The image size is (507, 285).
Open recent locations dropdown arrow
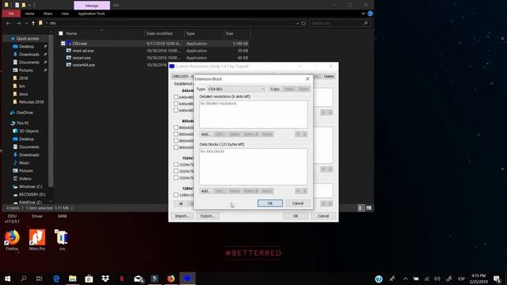(26, 23)
